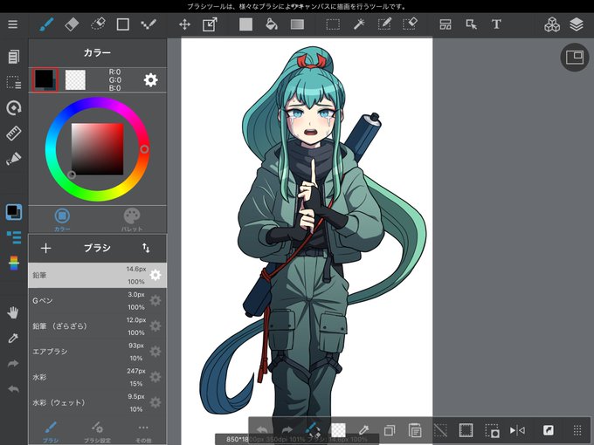The width and height of the screenshot is (594, 445).
Task: Select the dotted soft eraser tool
Action: click(x=98, y=24)
